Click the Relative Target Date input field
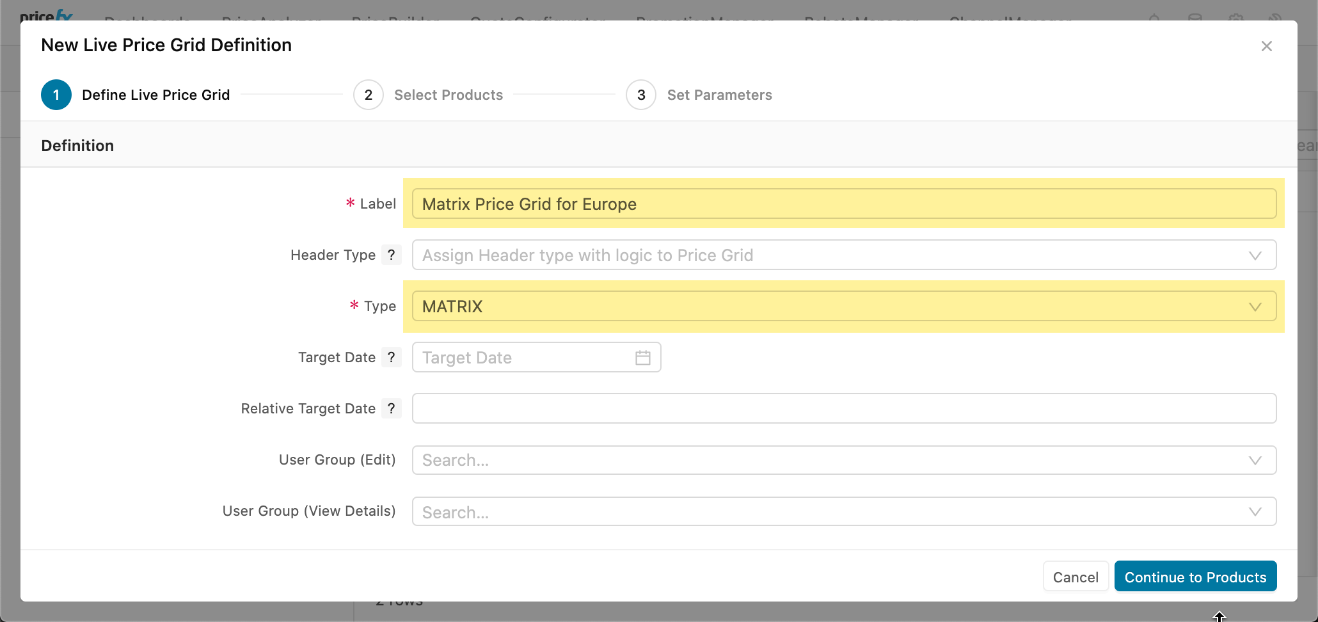Image resolution: width=1318 pixels, height=622 pixels. pyautogui.click(x=843, y=408)
